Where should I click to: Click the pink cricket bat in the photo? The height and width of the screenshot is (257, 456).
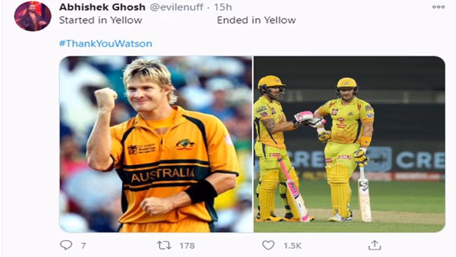293,190
